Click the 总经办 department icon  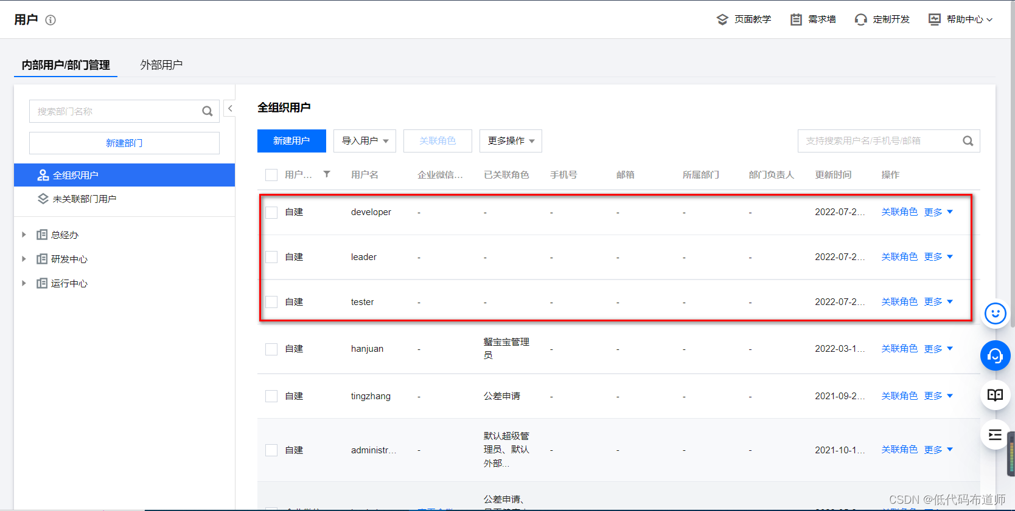point(42,235)
